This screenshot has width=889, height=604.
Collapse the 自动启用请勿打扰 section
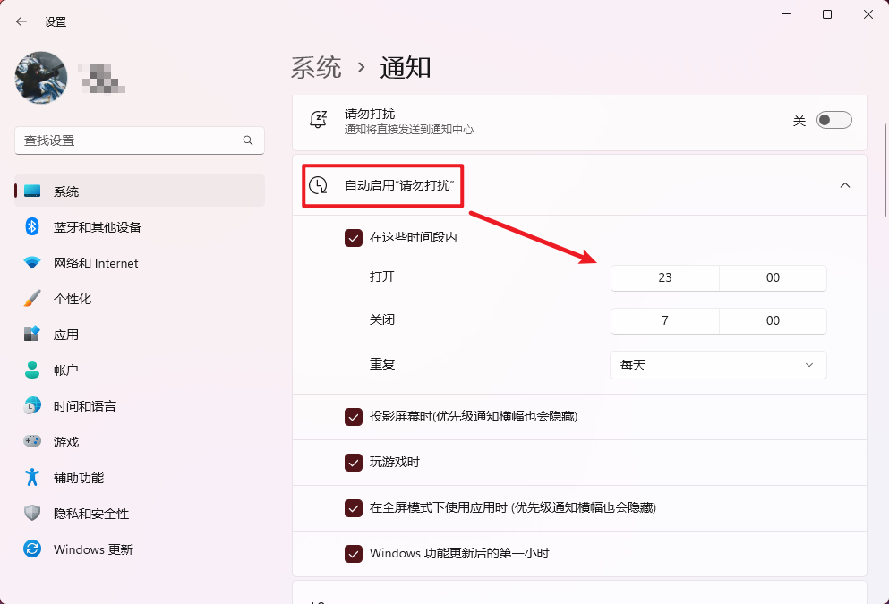click(x=844, y=185)
